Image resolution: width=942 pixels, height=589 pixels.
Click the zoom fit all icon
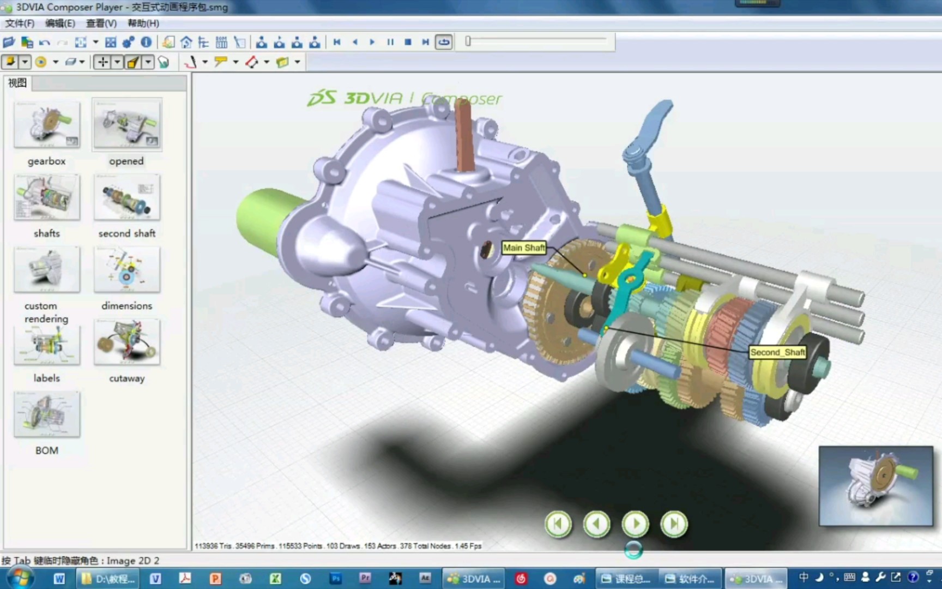[x=81, y=42]
